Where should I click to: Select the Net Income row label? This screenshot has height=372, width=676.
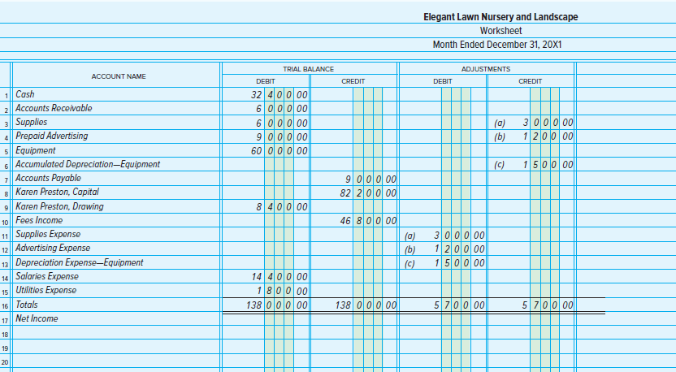coord(37,318)
